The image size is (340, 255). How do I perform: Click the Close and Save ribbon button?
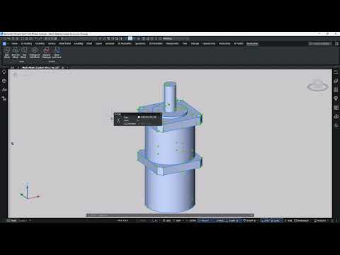coord(57,52)
